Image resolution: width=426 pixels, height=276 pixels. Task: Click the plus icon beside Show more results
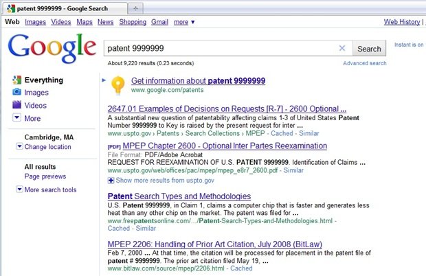click(111, 181)
